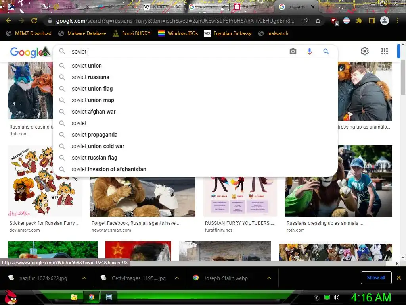Screen dimensions: 406x305
Task: Toggle the side panel icon
Action: click(372, 21)
